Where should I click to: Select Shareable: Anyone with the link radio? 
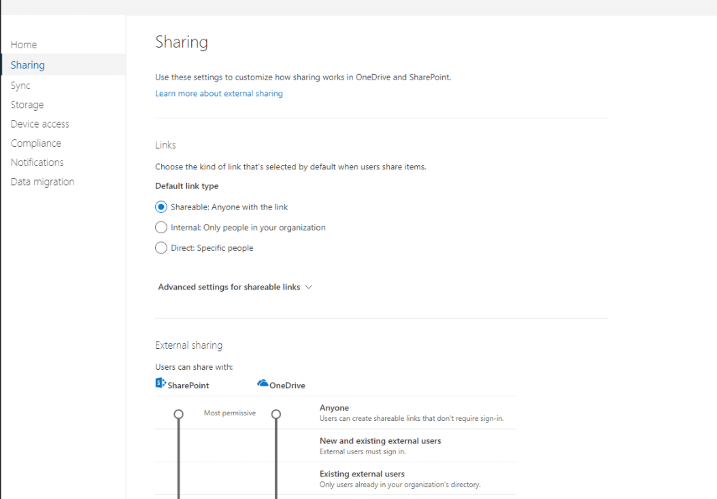[x=161, y=207]
